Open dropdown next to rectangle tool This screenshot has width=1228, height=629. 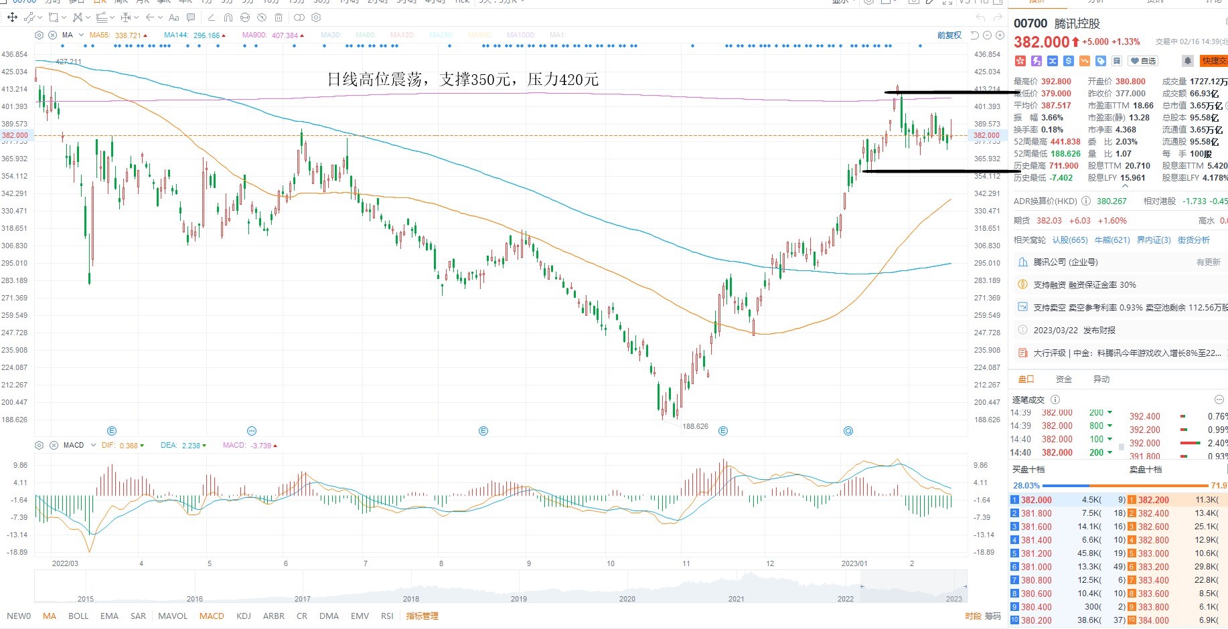pos(64,17)
